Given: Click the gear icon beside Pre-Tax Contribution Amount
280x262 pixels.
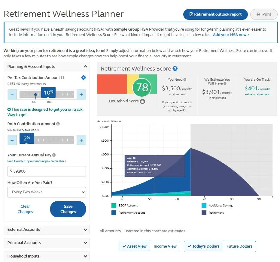Looking at the screenshot, I should (x=84, y=78).
